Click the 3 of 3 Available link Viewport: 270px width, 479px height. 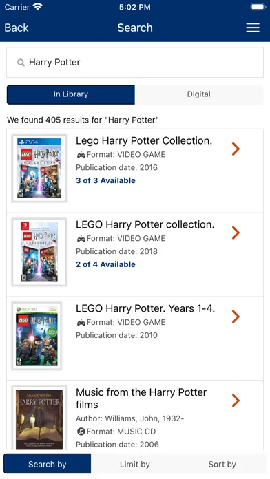click(x=105, y=180)
